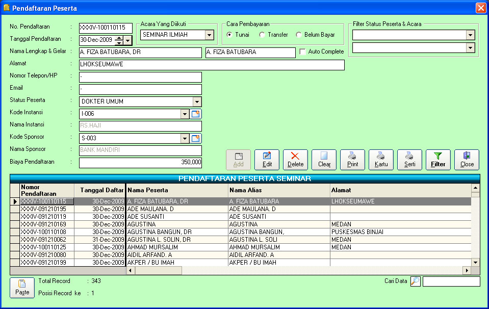Apply the green funnel Filter button
Screen dimensions: 489x309
pos(438,160)
